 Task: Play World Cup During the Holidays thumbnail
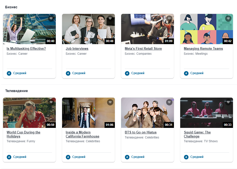coord(29,113)
